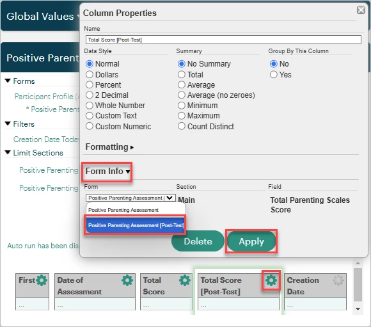Image resolution: width=371 pixels, height=327 pixels.
Task: Pick 2 Decimal data style
Action: pyautogui.click(x=90, y=95)
